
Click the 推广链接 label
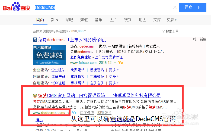click(x=200, y=39)
